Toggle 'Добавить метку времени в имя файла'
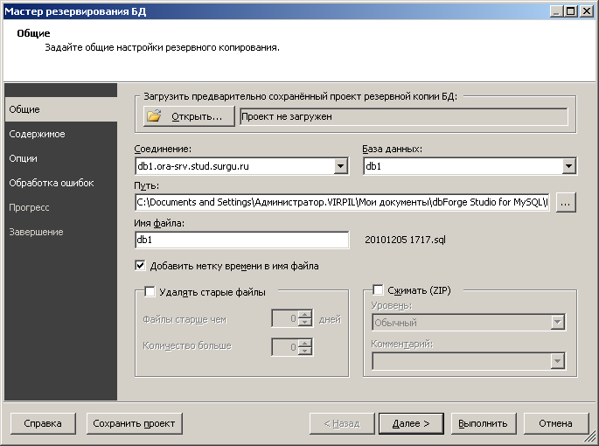The image size is (599, 446). point(140,265)
